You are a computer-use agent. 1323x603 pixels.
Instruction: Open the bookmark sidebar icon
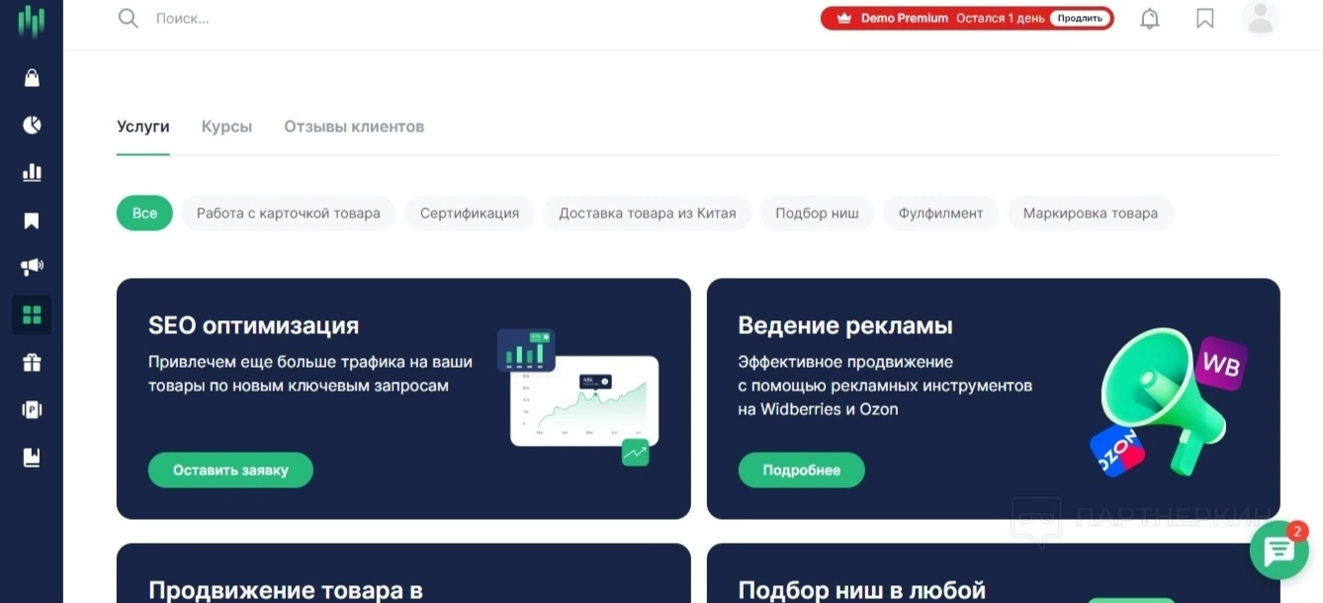32,219
